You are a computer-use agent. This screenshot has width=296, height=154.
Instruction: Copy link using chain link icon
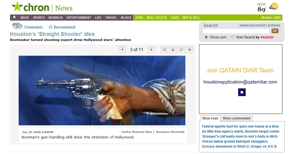181,50
